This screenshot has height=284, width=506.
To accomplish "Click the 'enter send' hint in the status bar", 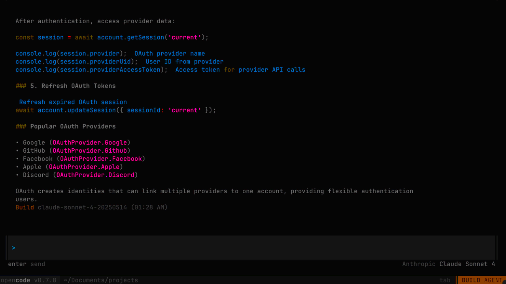I will coord(26,264).
